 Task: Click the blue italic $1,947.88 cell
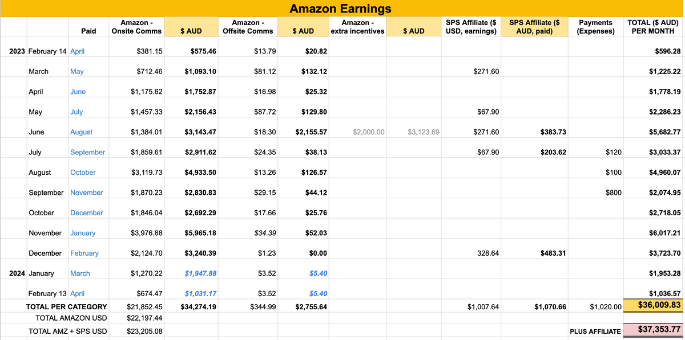(x=200, y=273)
